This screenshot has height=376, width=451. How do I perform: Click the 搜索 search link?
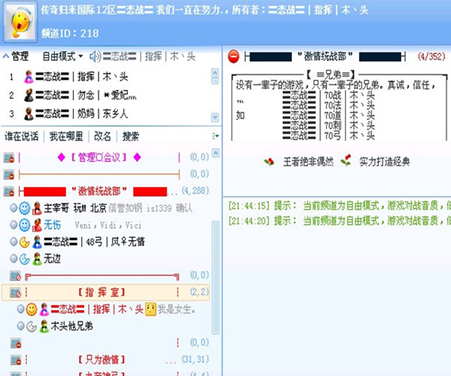coord(131,137)
